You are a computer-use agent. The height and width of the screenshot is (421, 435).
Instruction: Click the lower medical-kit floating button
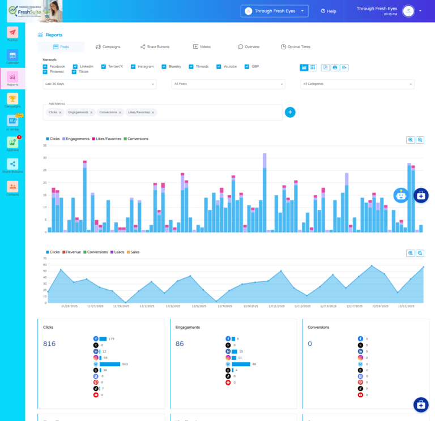421,405
